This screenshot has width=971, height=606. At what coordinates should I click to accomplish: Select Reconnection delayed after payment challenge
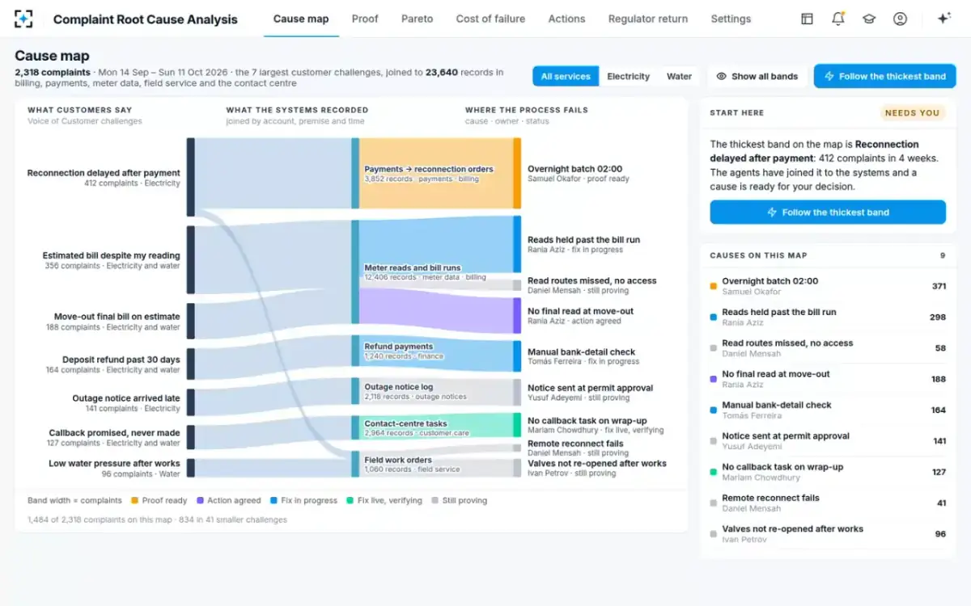pos(104,177)
